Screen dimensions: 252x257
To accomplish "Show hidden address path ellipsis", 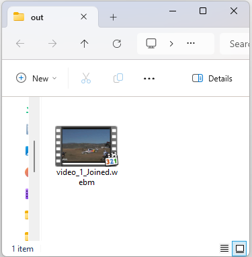I will click(191, 43).
